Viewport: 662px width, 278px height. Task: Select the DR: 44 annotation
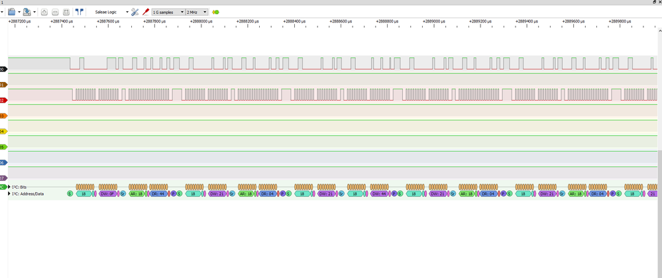(x=159, y=194)
